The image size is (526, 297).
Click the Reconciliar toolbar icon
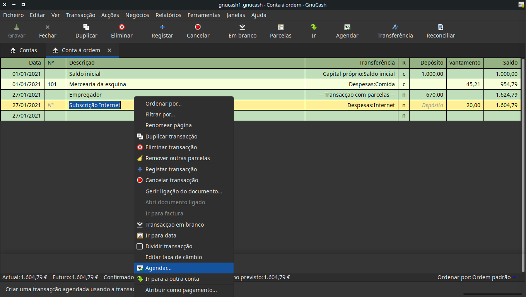[441, 27]
